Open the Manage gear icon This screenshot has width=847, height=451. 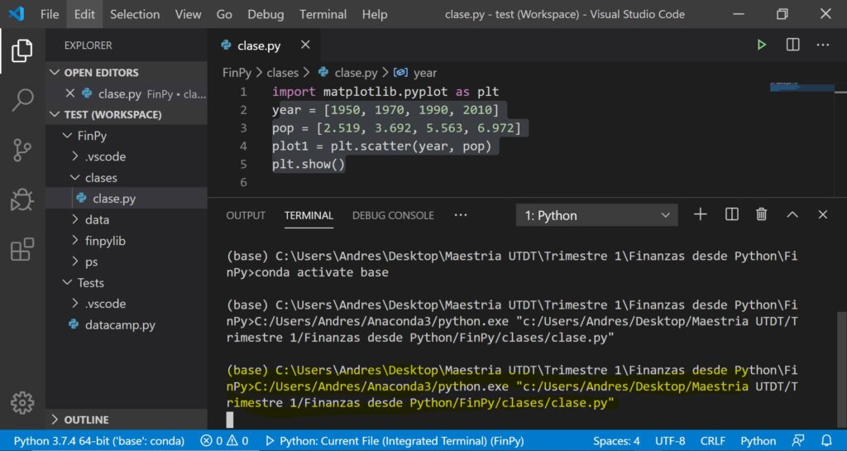[22, 402]
